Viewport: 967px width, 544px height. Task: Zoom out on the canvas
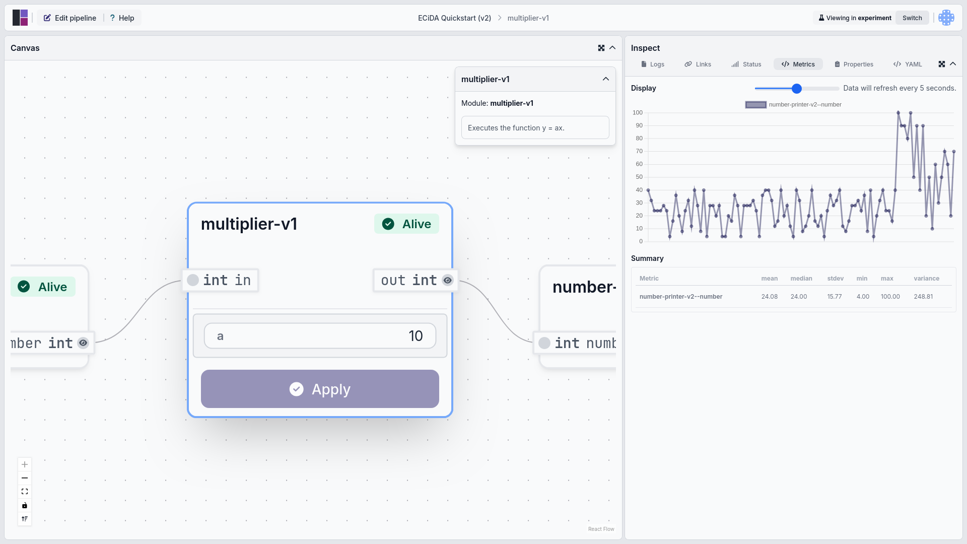tap(25, 478)
